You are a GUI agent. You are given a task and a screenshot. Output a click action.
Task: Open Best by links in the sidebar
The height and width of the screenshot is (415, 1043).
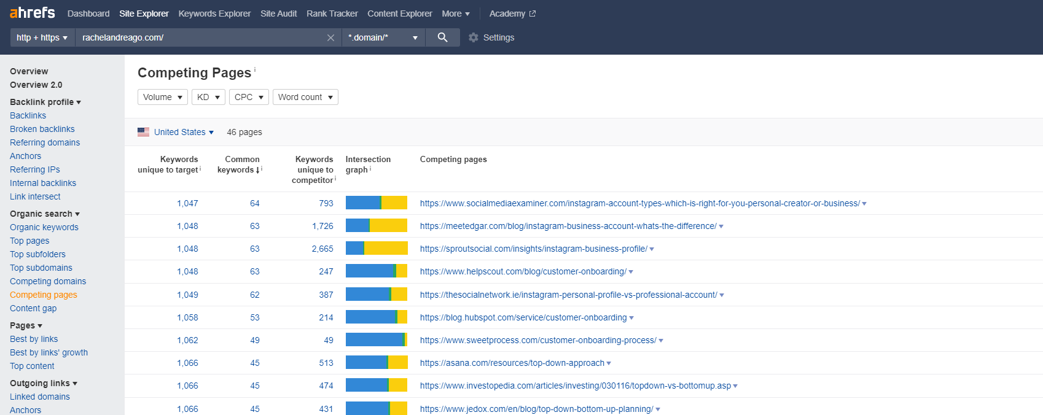coord(34,339)
